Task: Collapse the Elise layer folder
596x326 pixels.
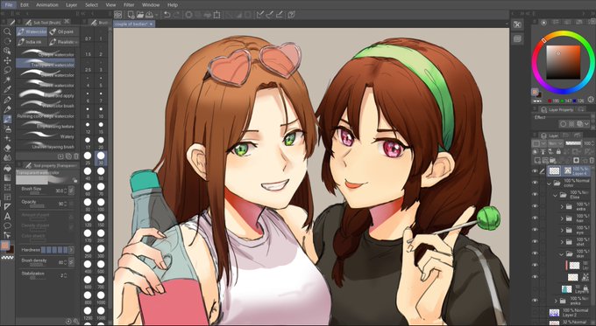Action: (556, 195)
